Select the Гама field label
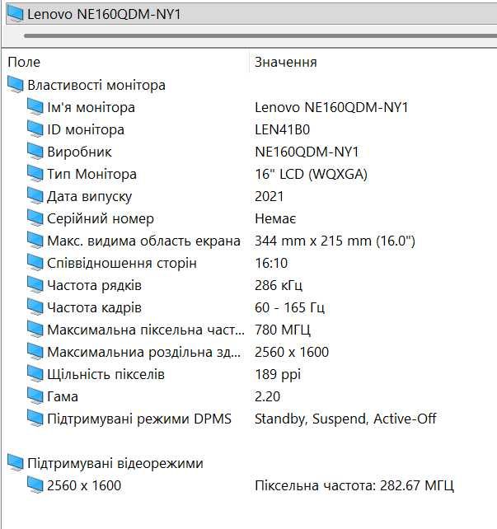Image resolution: width=497 pixels, height=529 pixels. click(63, 397)
